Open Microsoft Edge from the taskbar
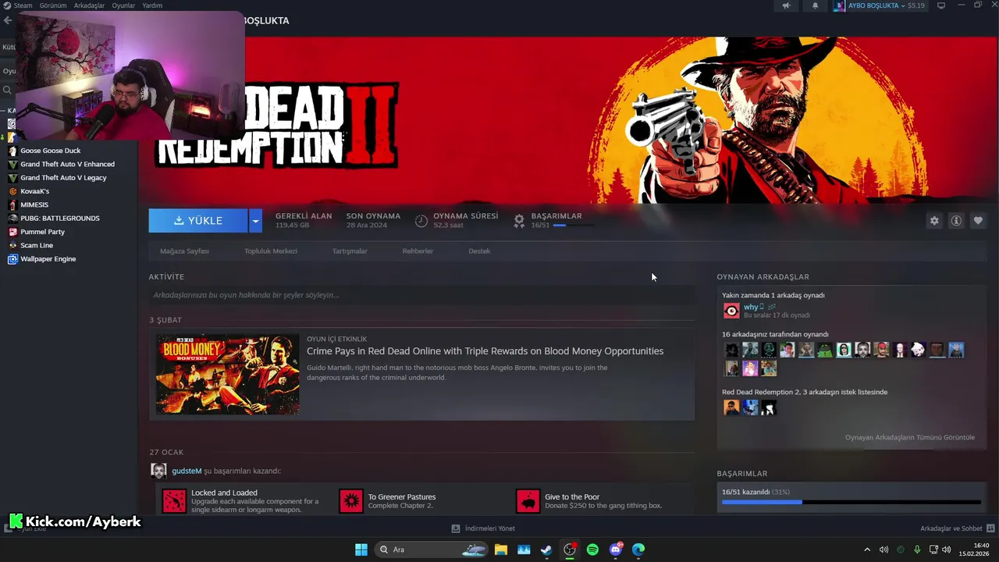The width and height of the screenshot is (999, 562). [x=638, y=550]
